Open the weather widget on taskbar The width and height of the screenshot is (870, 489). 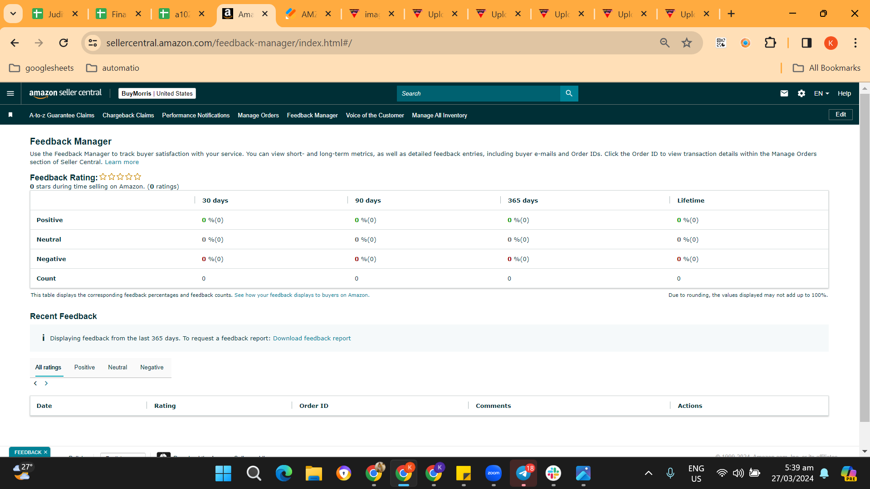[x=22, y=473]
